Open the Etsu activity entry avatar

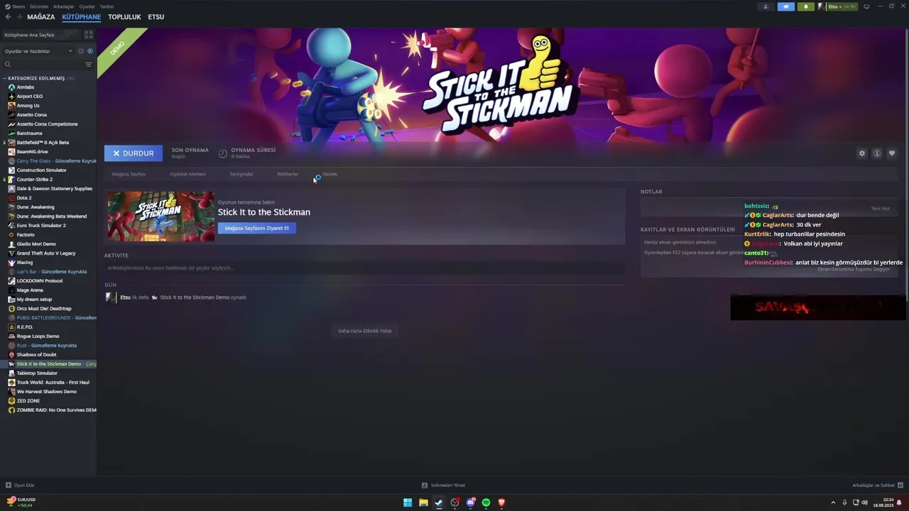point(110,297)
